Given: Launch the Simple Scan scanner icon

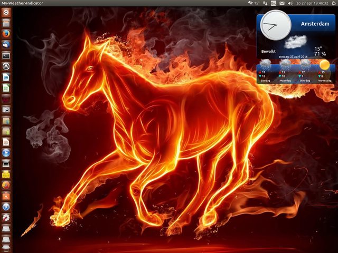Looking at the screenshot, I should 6,163.
